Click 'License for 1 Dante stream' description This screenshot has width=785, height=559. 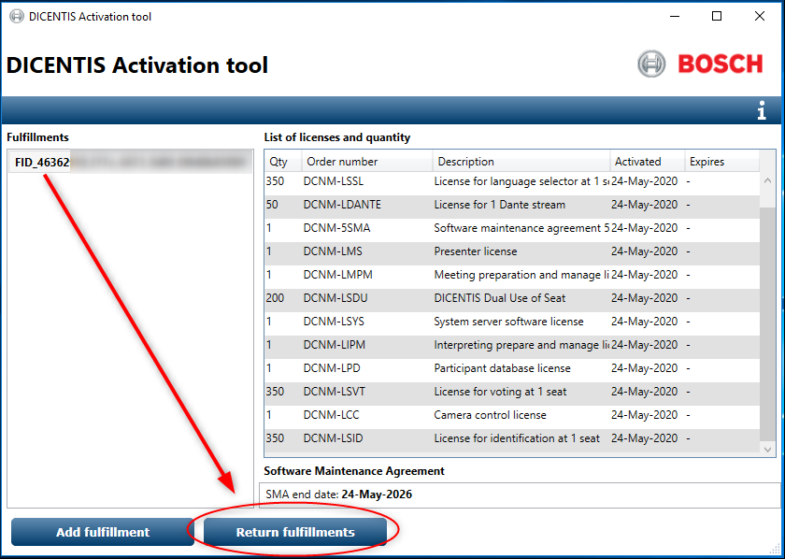(x=499, y=205)
